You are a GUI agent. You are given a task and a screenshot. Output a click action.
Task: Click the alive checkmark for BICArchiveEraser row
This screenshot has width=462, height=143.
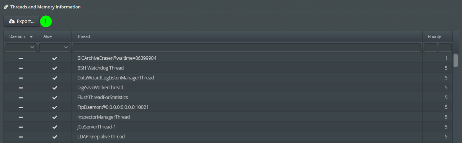click(55, 58)
